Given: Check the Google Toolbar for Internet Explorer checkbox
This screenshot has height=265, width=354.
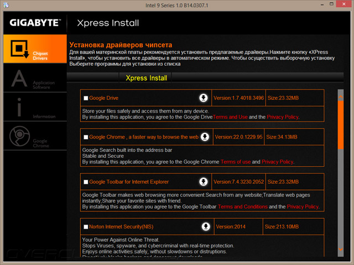Looking at the screenshot, I should (86, 182).
